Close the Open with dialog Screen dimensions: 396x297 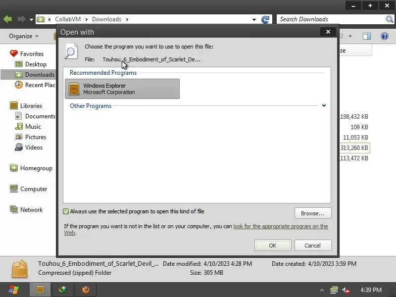[328, 32]
